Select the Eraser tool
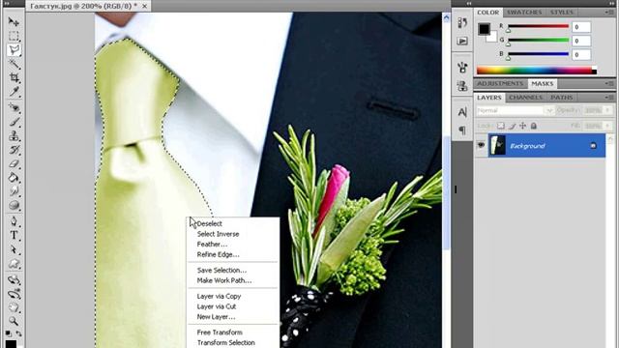Image resolution: width=619 pixels, height=348 pixels. point(14,163)
